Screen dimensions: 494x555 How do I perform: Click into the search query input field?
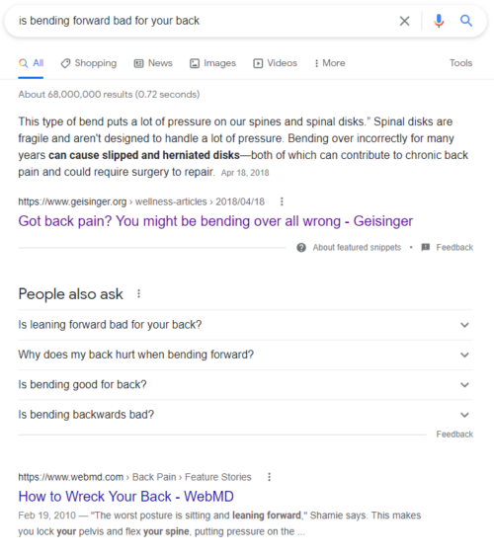(206, 21)
